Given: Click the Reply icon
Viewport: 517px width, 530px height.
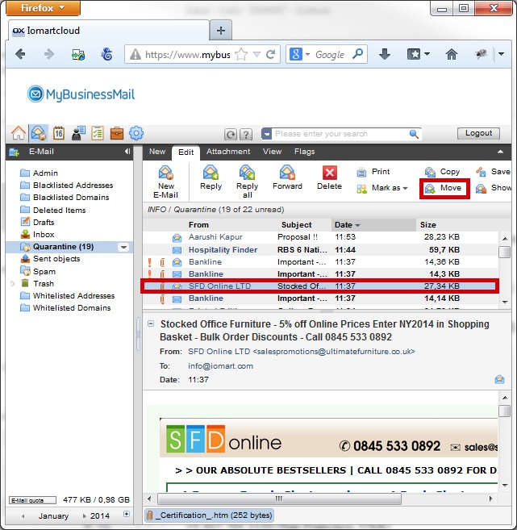Looking at the screenshot, I should pos(211,178).
